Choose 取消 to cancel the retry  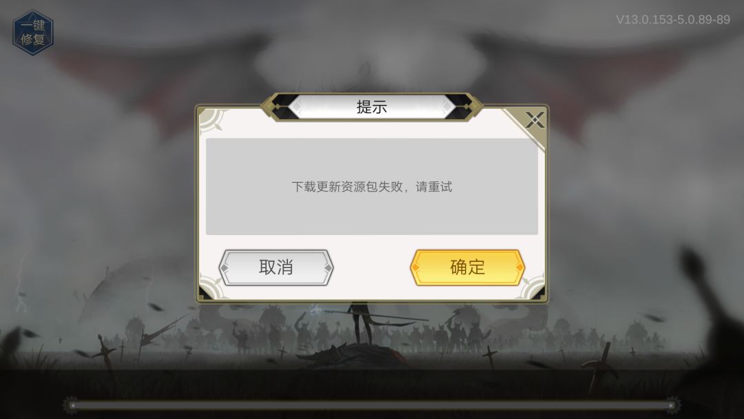tap(276, 267)
